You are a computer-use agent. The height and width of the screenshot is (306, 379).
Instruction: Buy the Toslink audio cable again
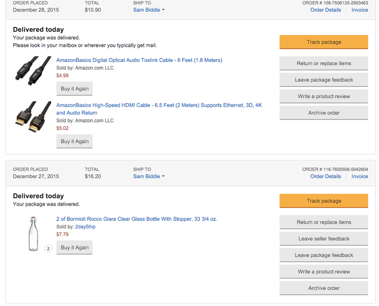(74, 88)
